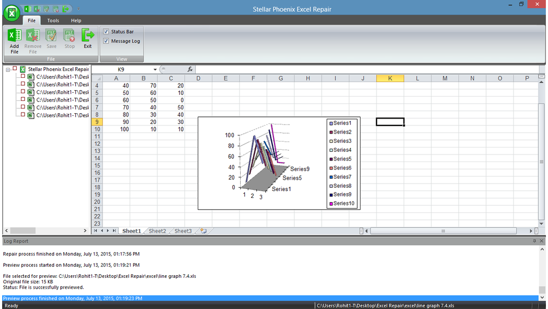Go to next sheet using tab navigation arrow
Screen dimensions: 548x309
[107, 231]
